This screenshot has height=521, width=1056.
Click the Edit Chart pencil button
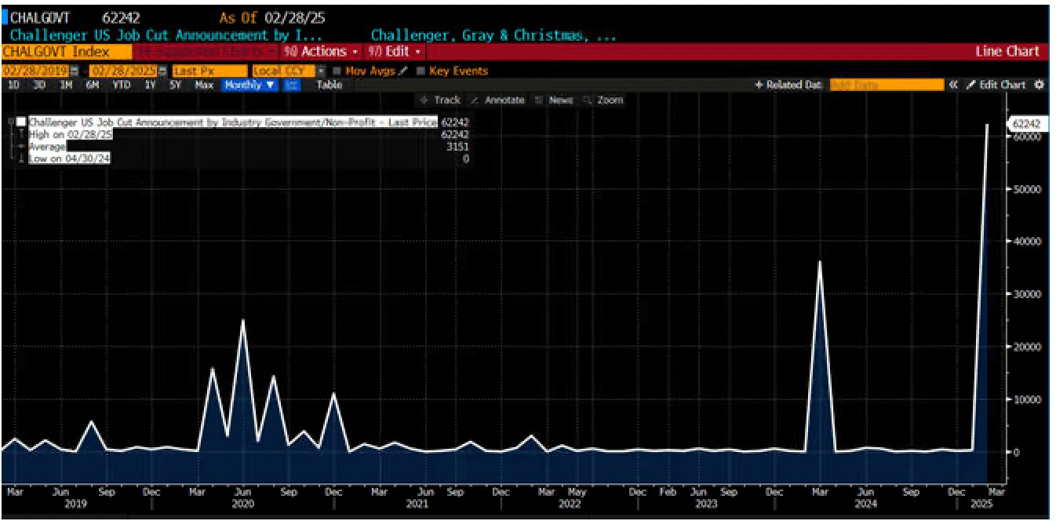point(996,85)
